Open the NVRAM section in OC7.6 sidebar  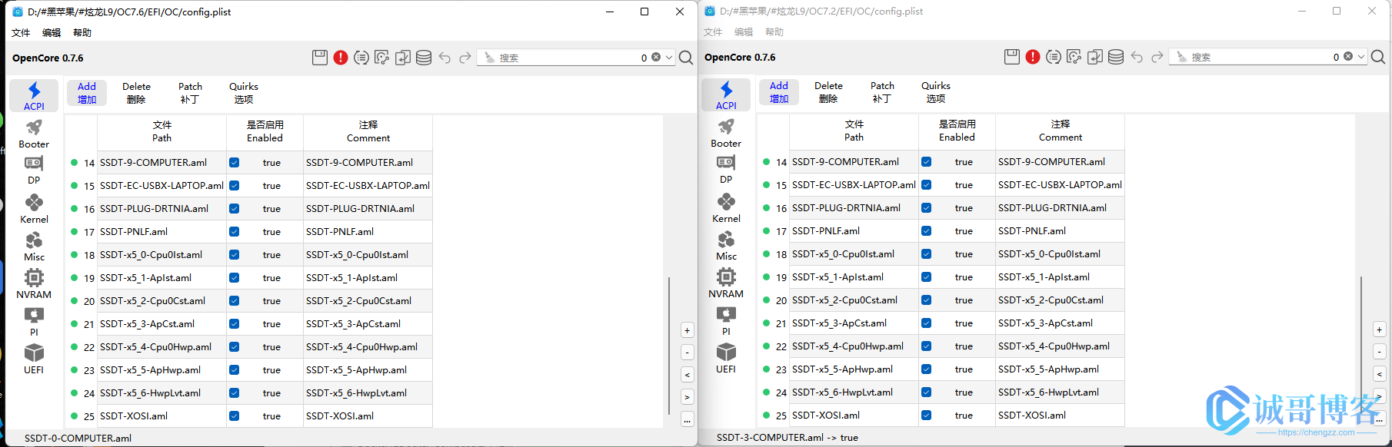click(x=34, y=284)
